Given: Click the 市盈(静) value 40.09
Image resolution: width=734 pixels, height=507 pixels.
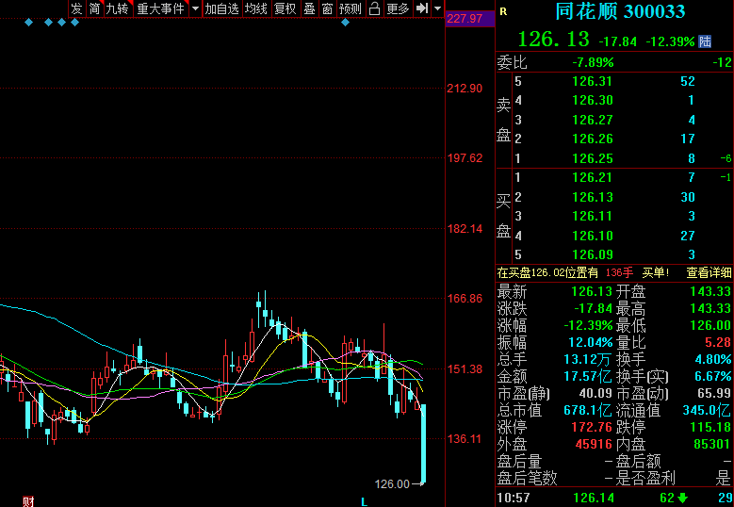Looking at the screenshot, I should (x=595, y=393).
